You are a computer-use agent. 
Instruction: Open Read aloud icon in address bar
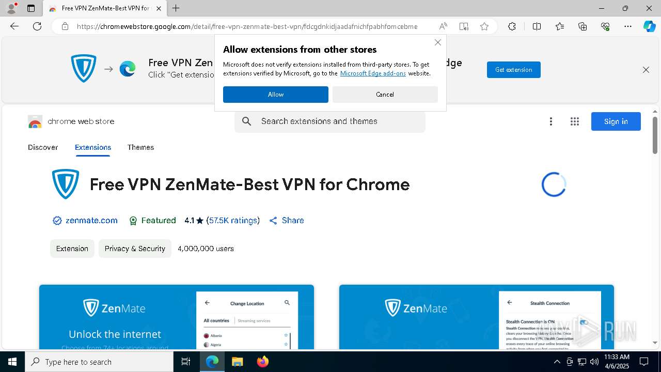443,26
